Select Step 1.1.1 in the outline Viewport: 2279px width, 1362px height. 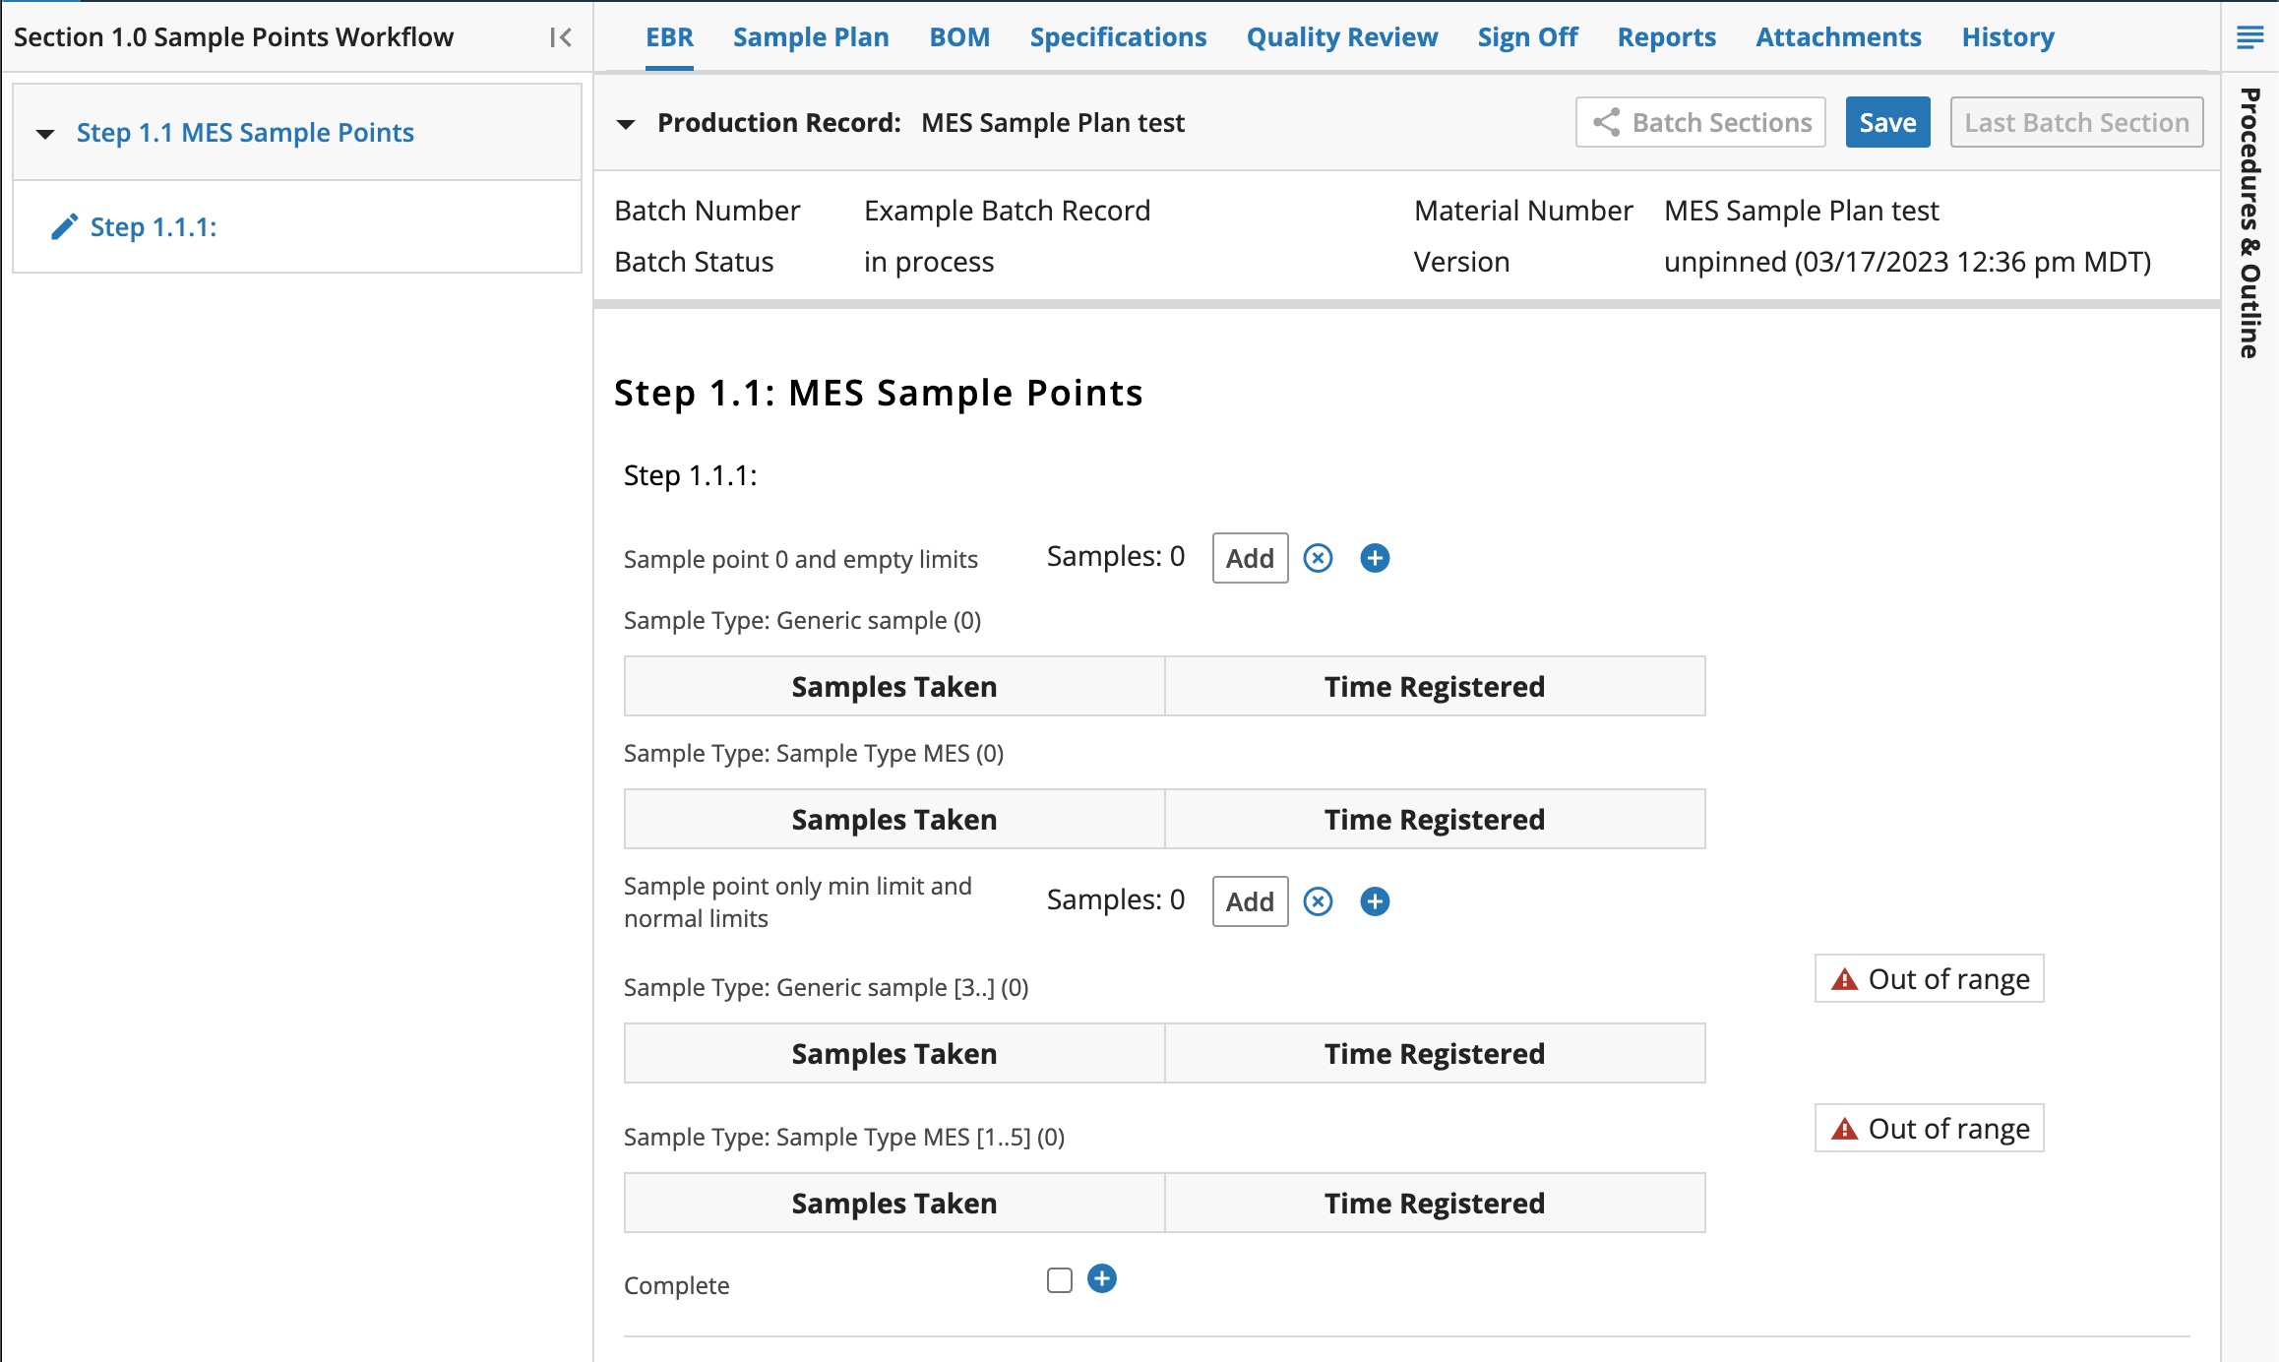tap(154, 227)
